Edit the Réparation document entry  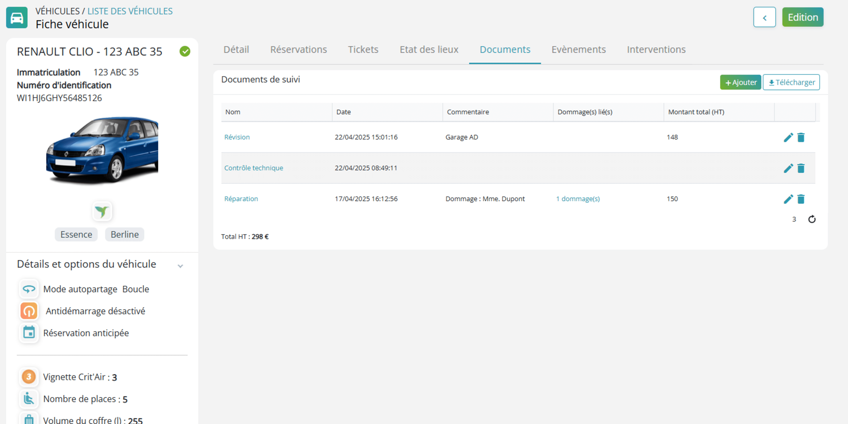click(x=788, y=199)
